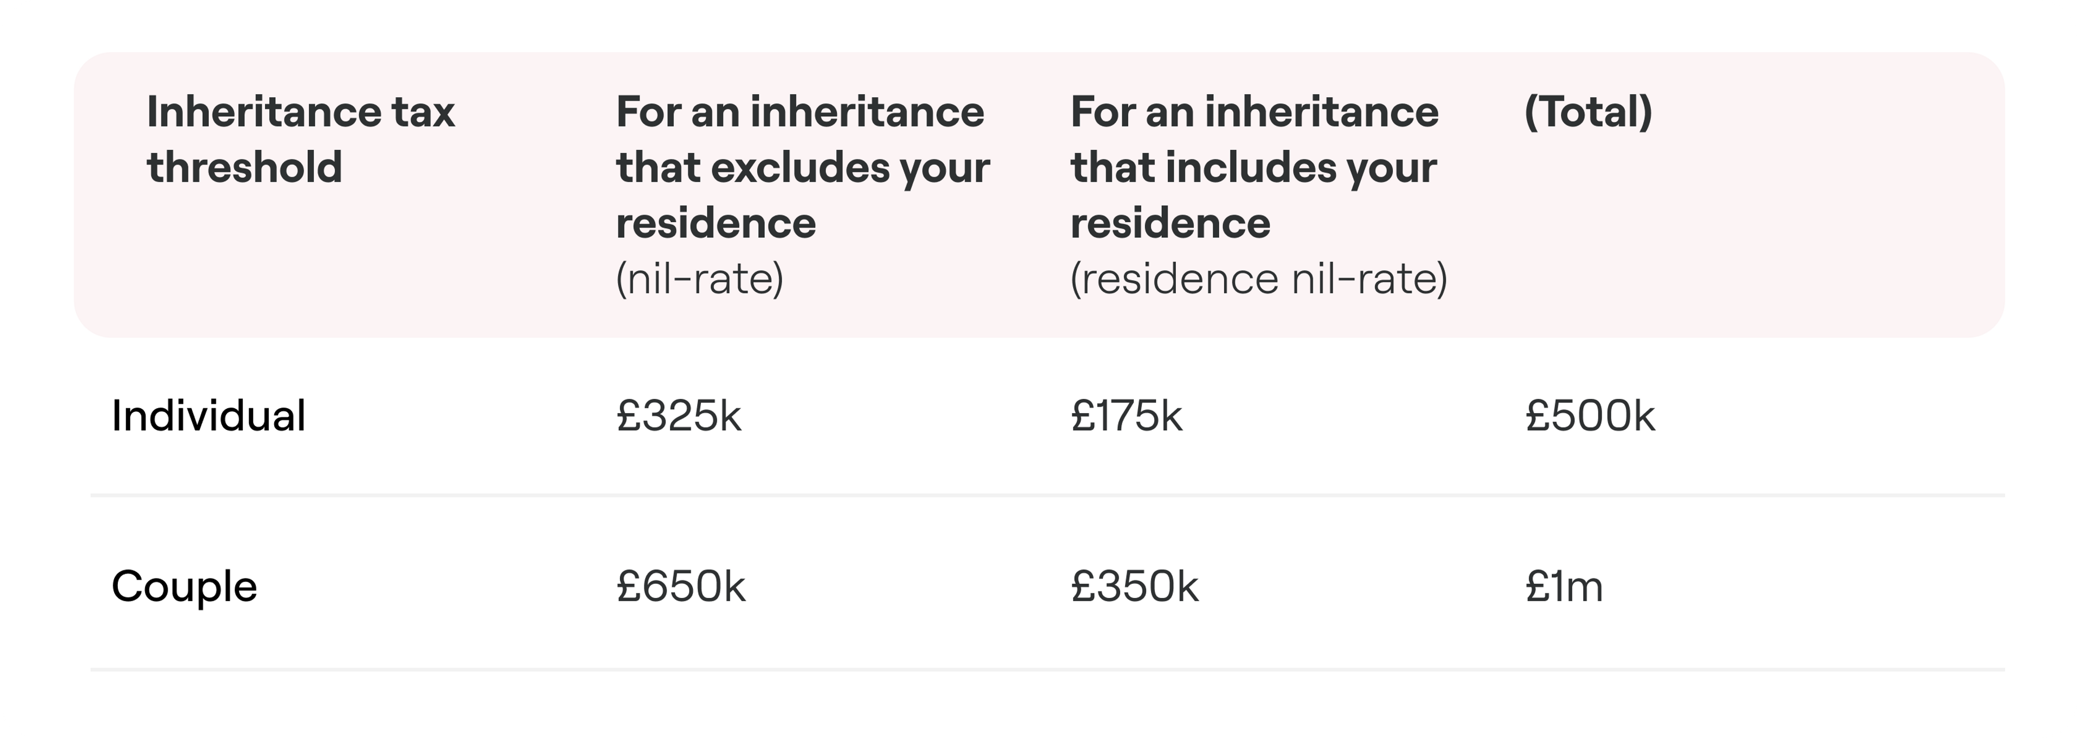Image resolution: width=2077 pixels, height=738 pixels.
Task: Click the 'excludes your residence' column header
Action: [802, 167]
